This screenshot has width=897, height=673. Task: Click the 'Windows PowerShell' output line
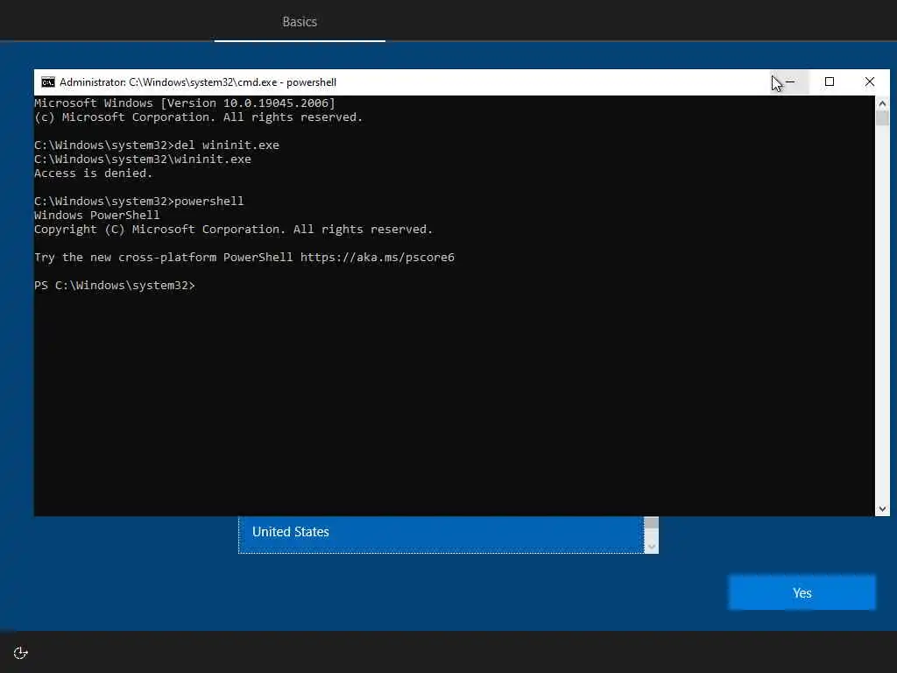click(97, 216)
